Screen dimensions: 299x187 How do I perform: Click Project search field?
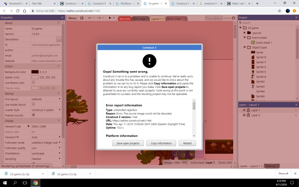268,23
